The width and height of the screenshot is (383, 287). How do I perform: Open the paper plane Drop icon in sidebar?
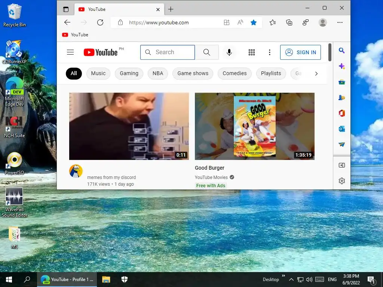pos(342,145)
